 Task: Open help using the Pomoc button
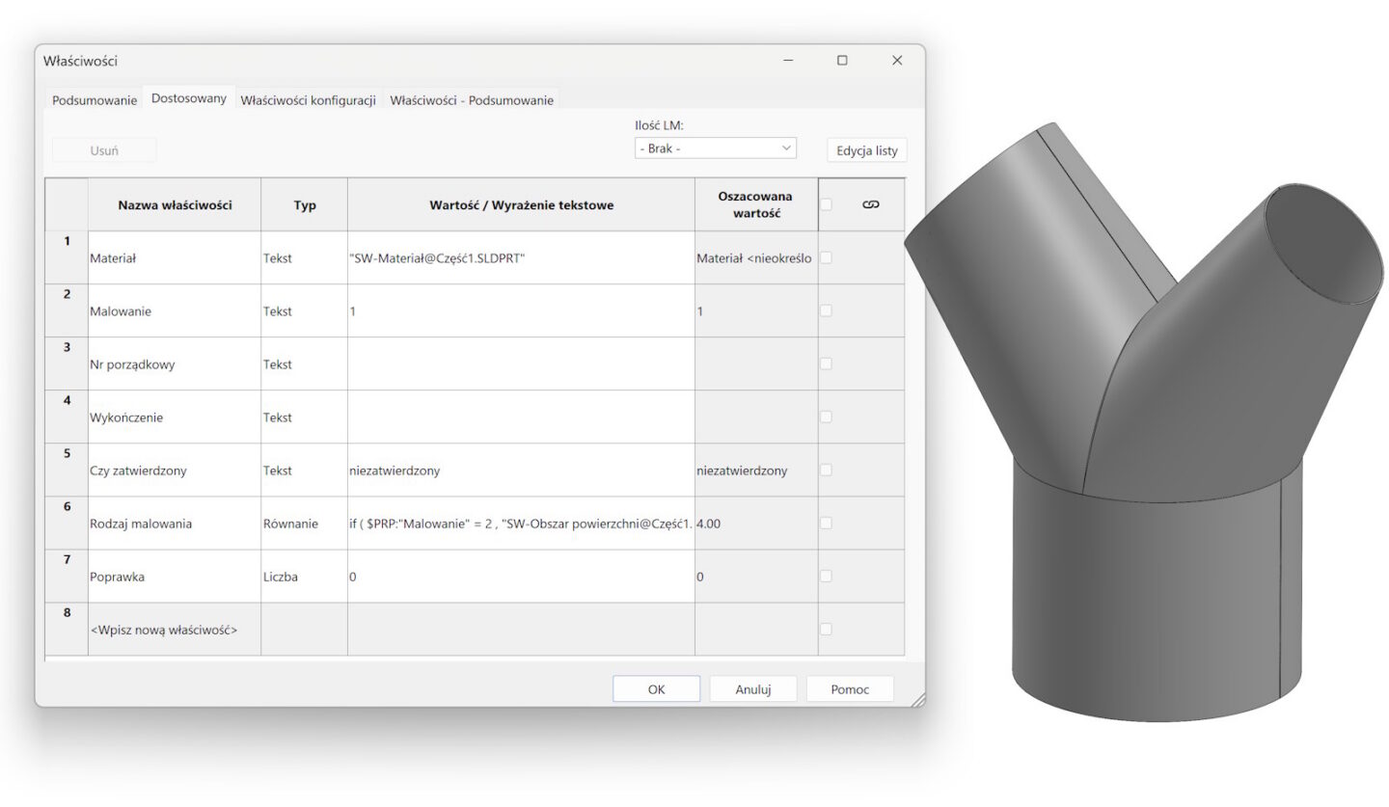point(849,687)
